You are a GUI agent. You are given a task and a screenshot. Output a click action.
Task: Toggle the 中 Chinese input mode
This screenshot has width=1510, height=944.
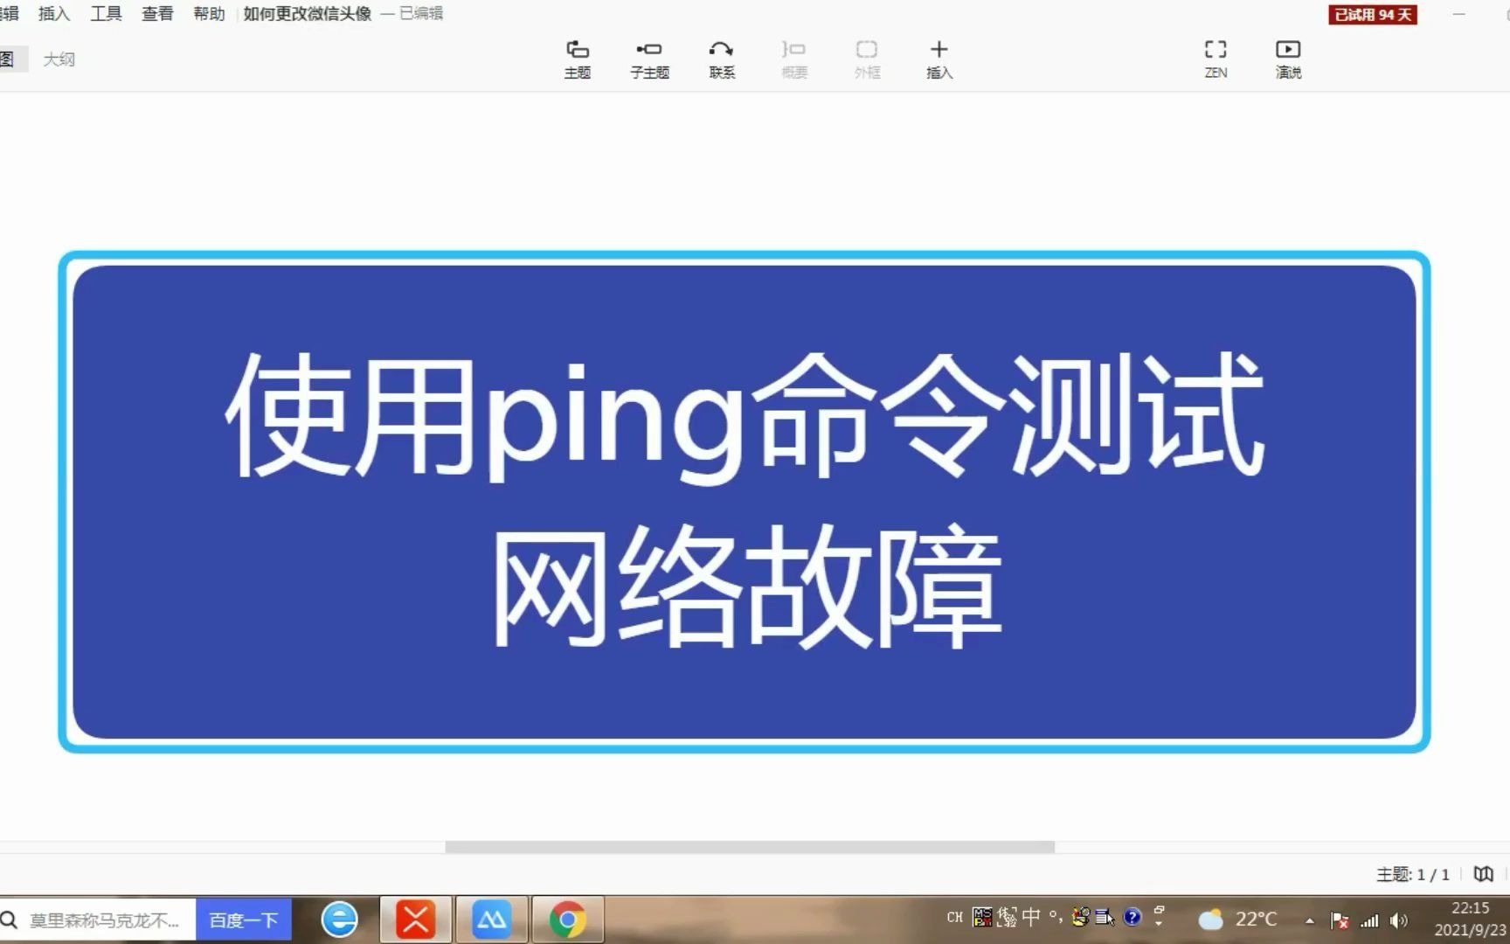tap(1031, 917)
